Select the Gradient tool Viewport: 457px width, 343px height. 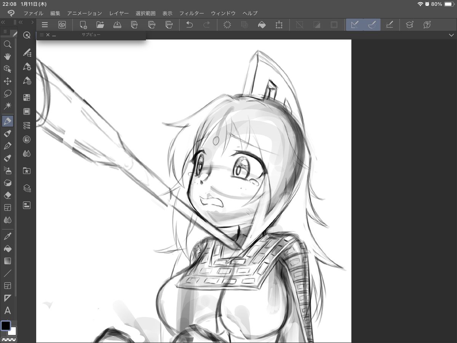point(7,261)
